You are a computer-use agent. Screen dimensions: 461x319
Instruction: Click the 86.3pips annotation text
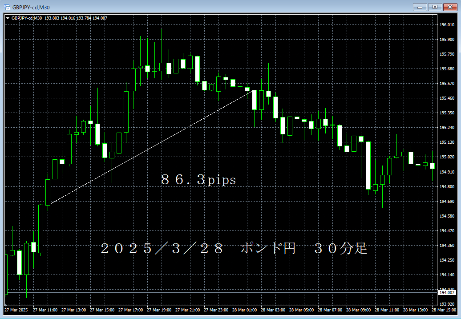click(x=198, y=180)
